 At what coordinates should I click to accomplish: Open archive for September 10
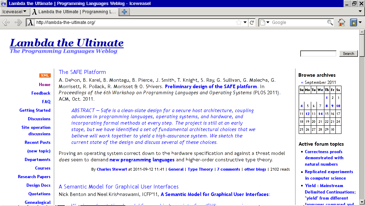338,106
